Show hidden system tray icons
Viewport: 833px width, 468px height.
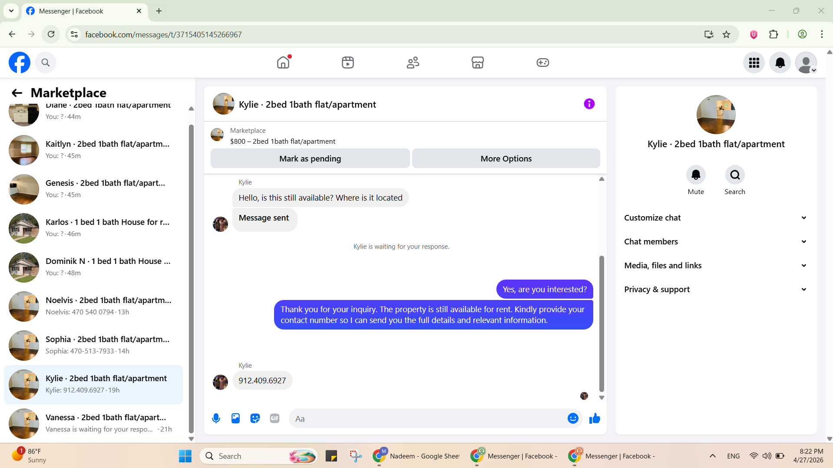click(712, 456)
